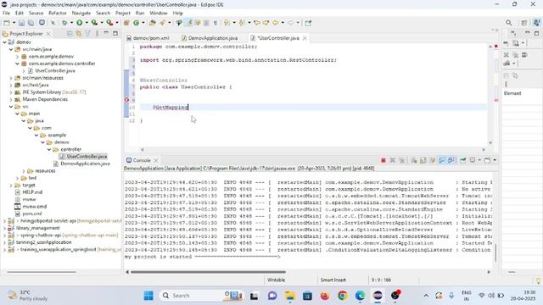Image resolution: width=543 pixels, height=305 pixels.
Task: Collapse All in Project Explorer toolbar
Action: click(70, 34)
